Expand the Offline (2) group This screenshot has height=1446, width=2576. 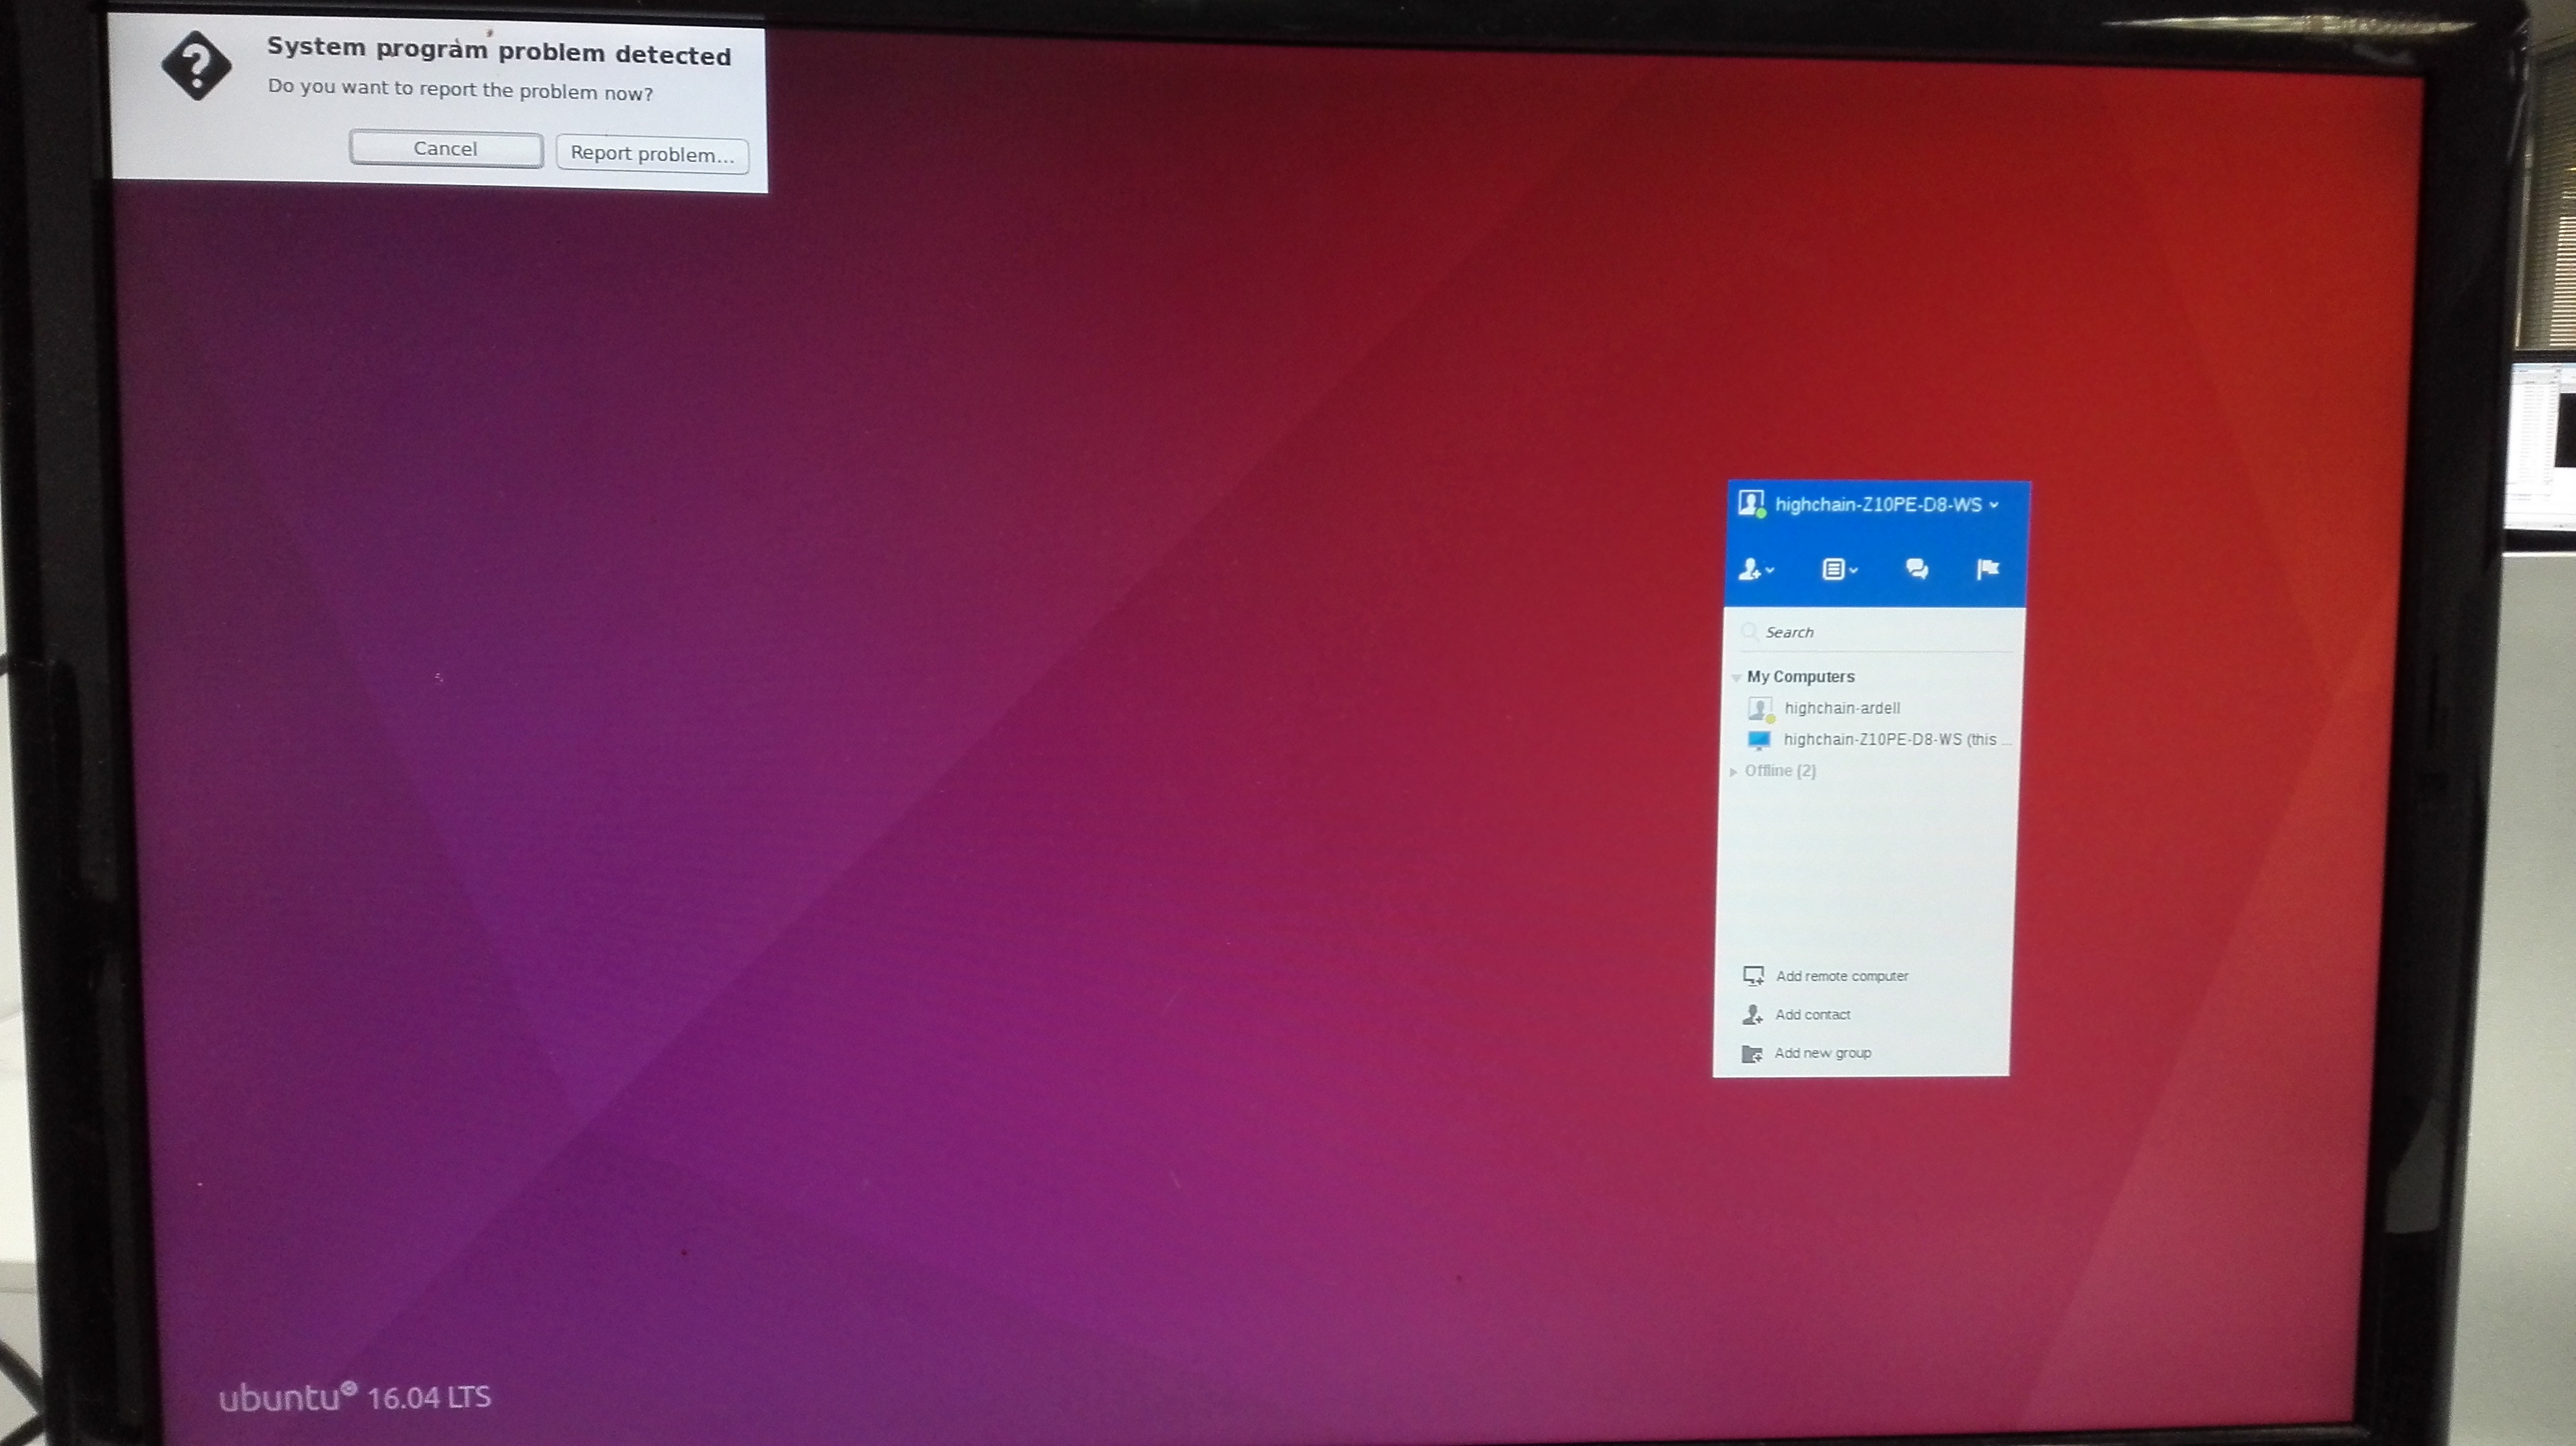click(1734, 771)
